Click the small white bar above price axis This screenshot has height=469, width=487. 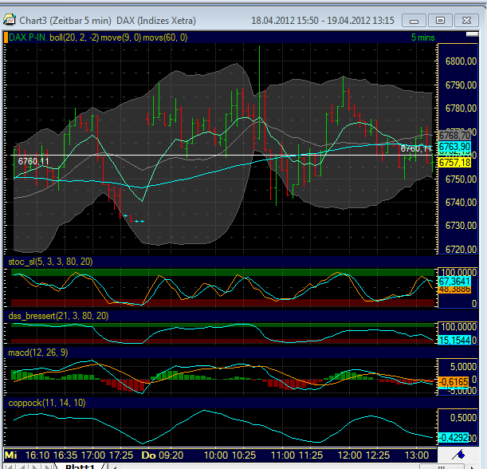pos(472,34)
